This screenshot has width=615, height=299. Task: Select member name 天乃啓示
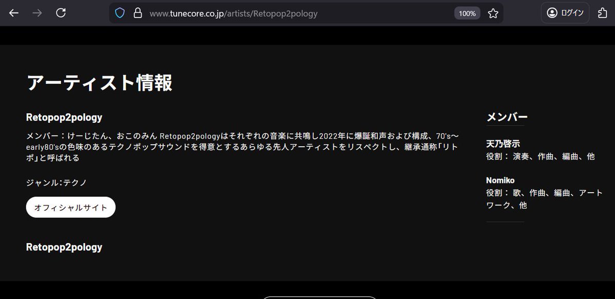(x=503, y=144)
